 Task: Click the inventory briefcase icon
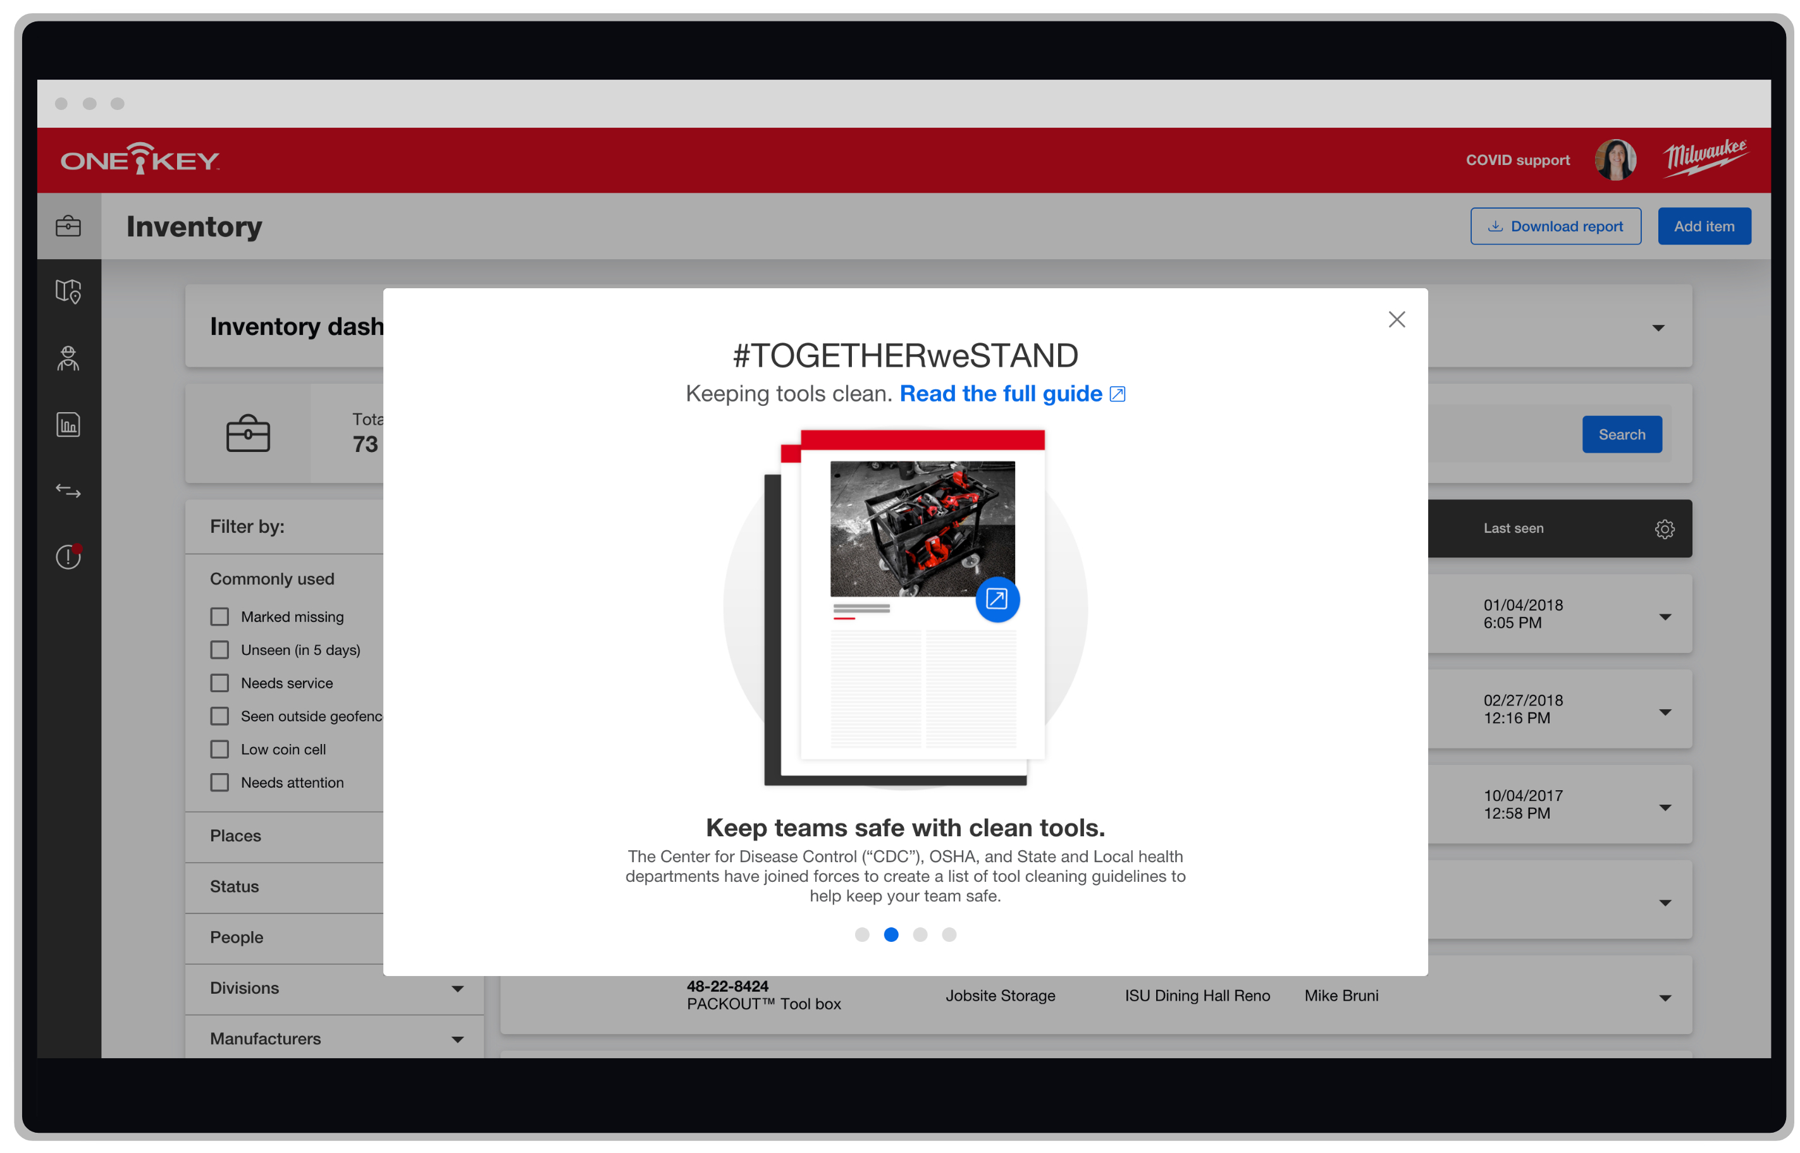click(70, 227)
